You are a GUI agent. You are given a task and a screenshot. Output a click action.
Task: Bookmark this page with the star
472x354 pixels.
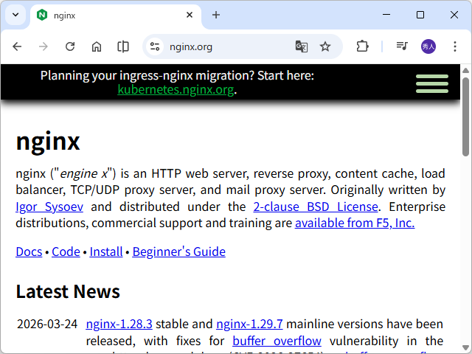[x=325, y=46]
